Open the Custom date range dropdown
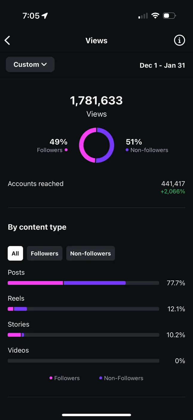The height and width of the screenshot is (420, 193). [x=30, y=64]
